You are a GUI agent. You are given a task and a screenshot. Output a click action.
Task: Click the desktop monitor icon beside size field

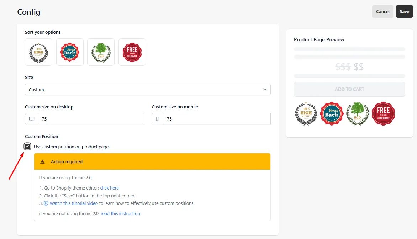[x=32, y=119]
